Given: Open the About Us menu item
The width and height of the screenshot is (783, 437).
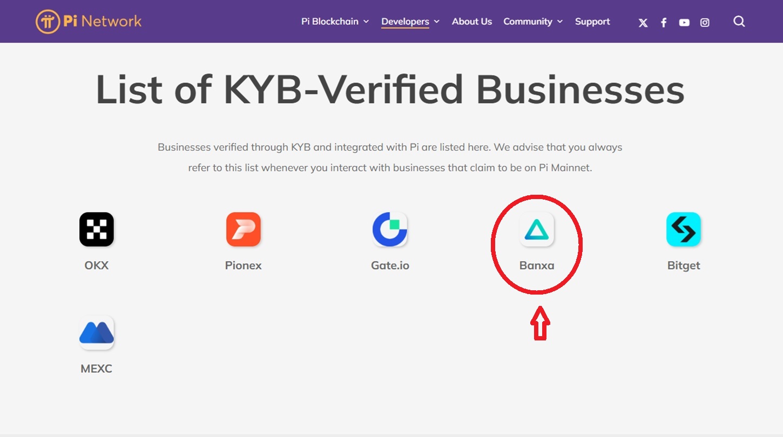Looking at the screenshot, I should [472, 22].
